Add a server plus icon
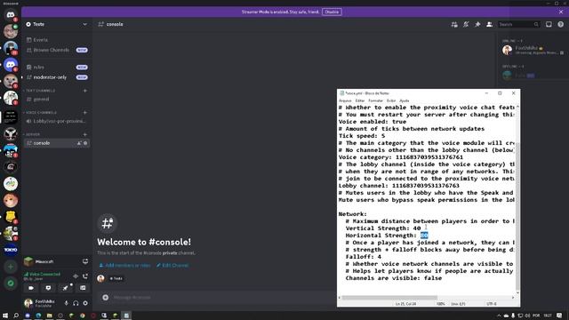Screen dimensions: 569x320 (x=11, y=267)
